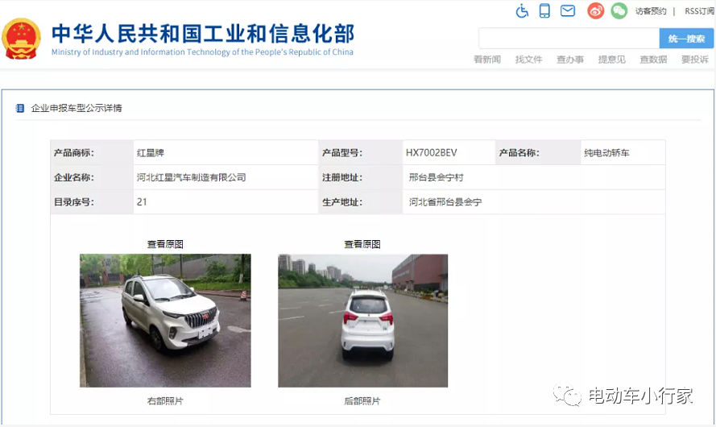Open the accessibility wheelchair icon
This screenshot has width=716, height=427.
point(522,10)
